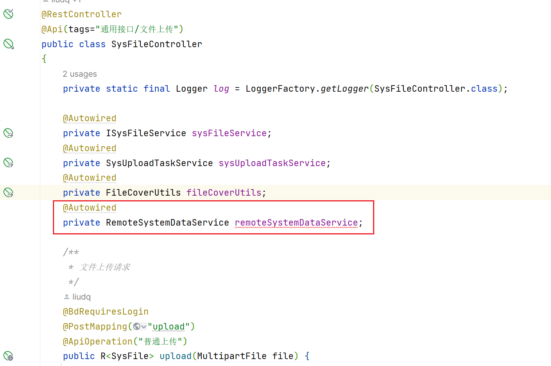Click the SysFileController class name in declaration
This screenshot has height=366, width=551.
point(157,44)
